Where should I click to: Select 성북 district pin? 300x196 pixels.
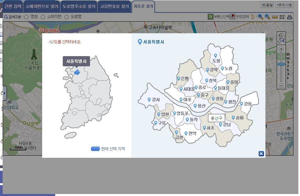207,80
